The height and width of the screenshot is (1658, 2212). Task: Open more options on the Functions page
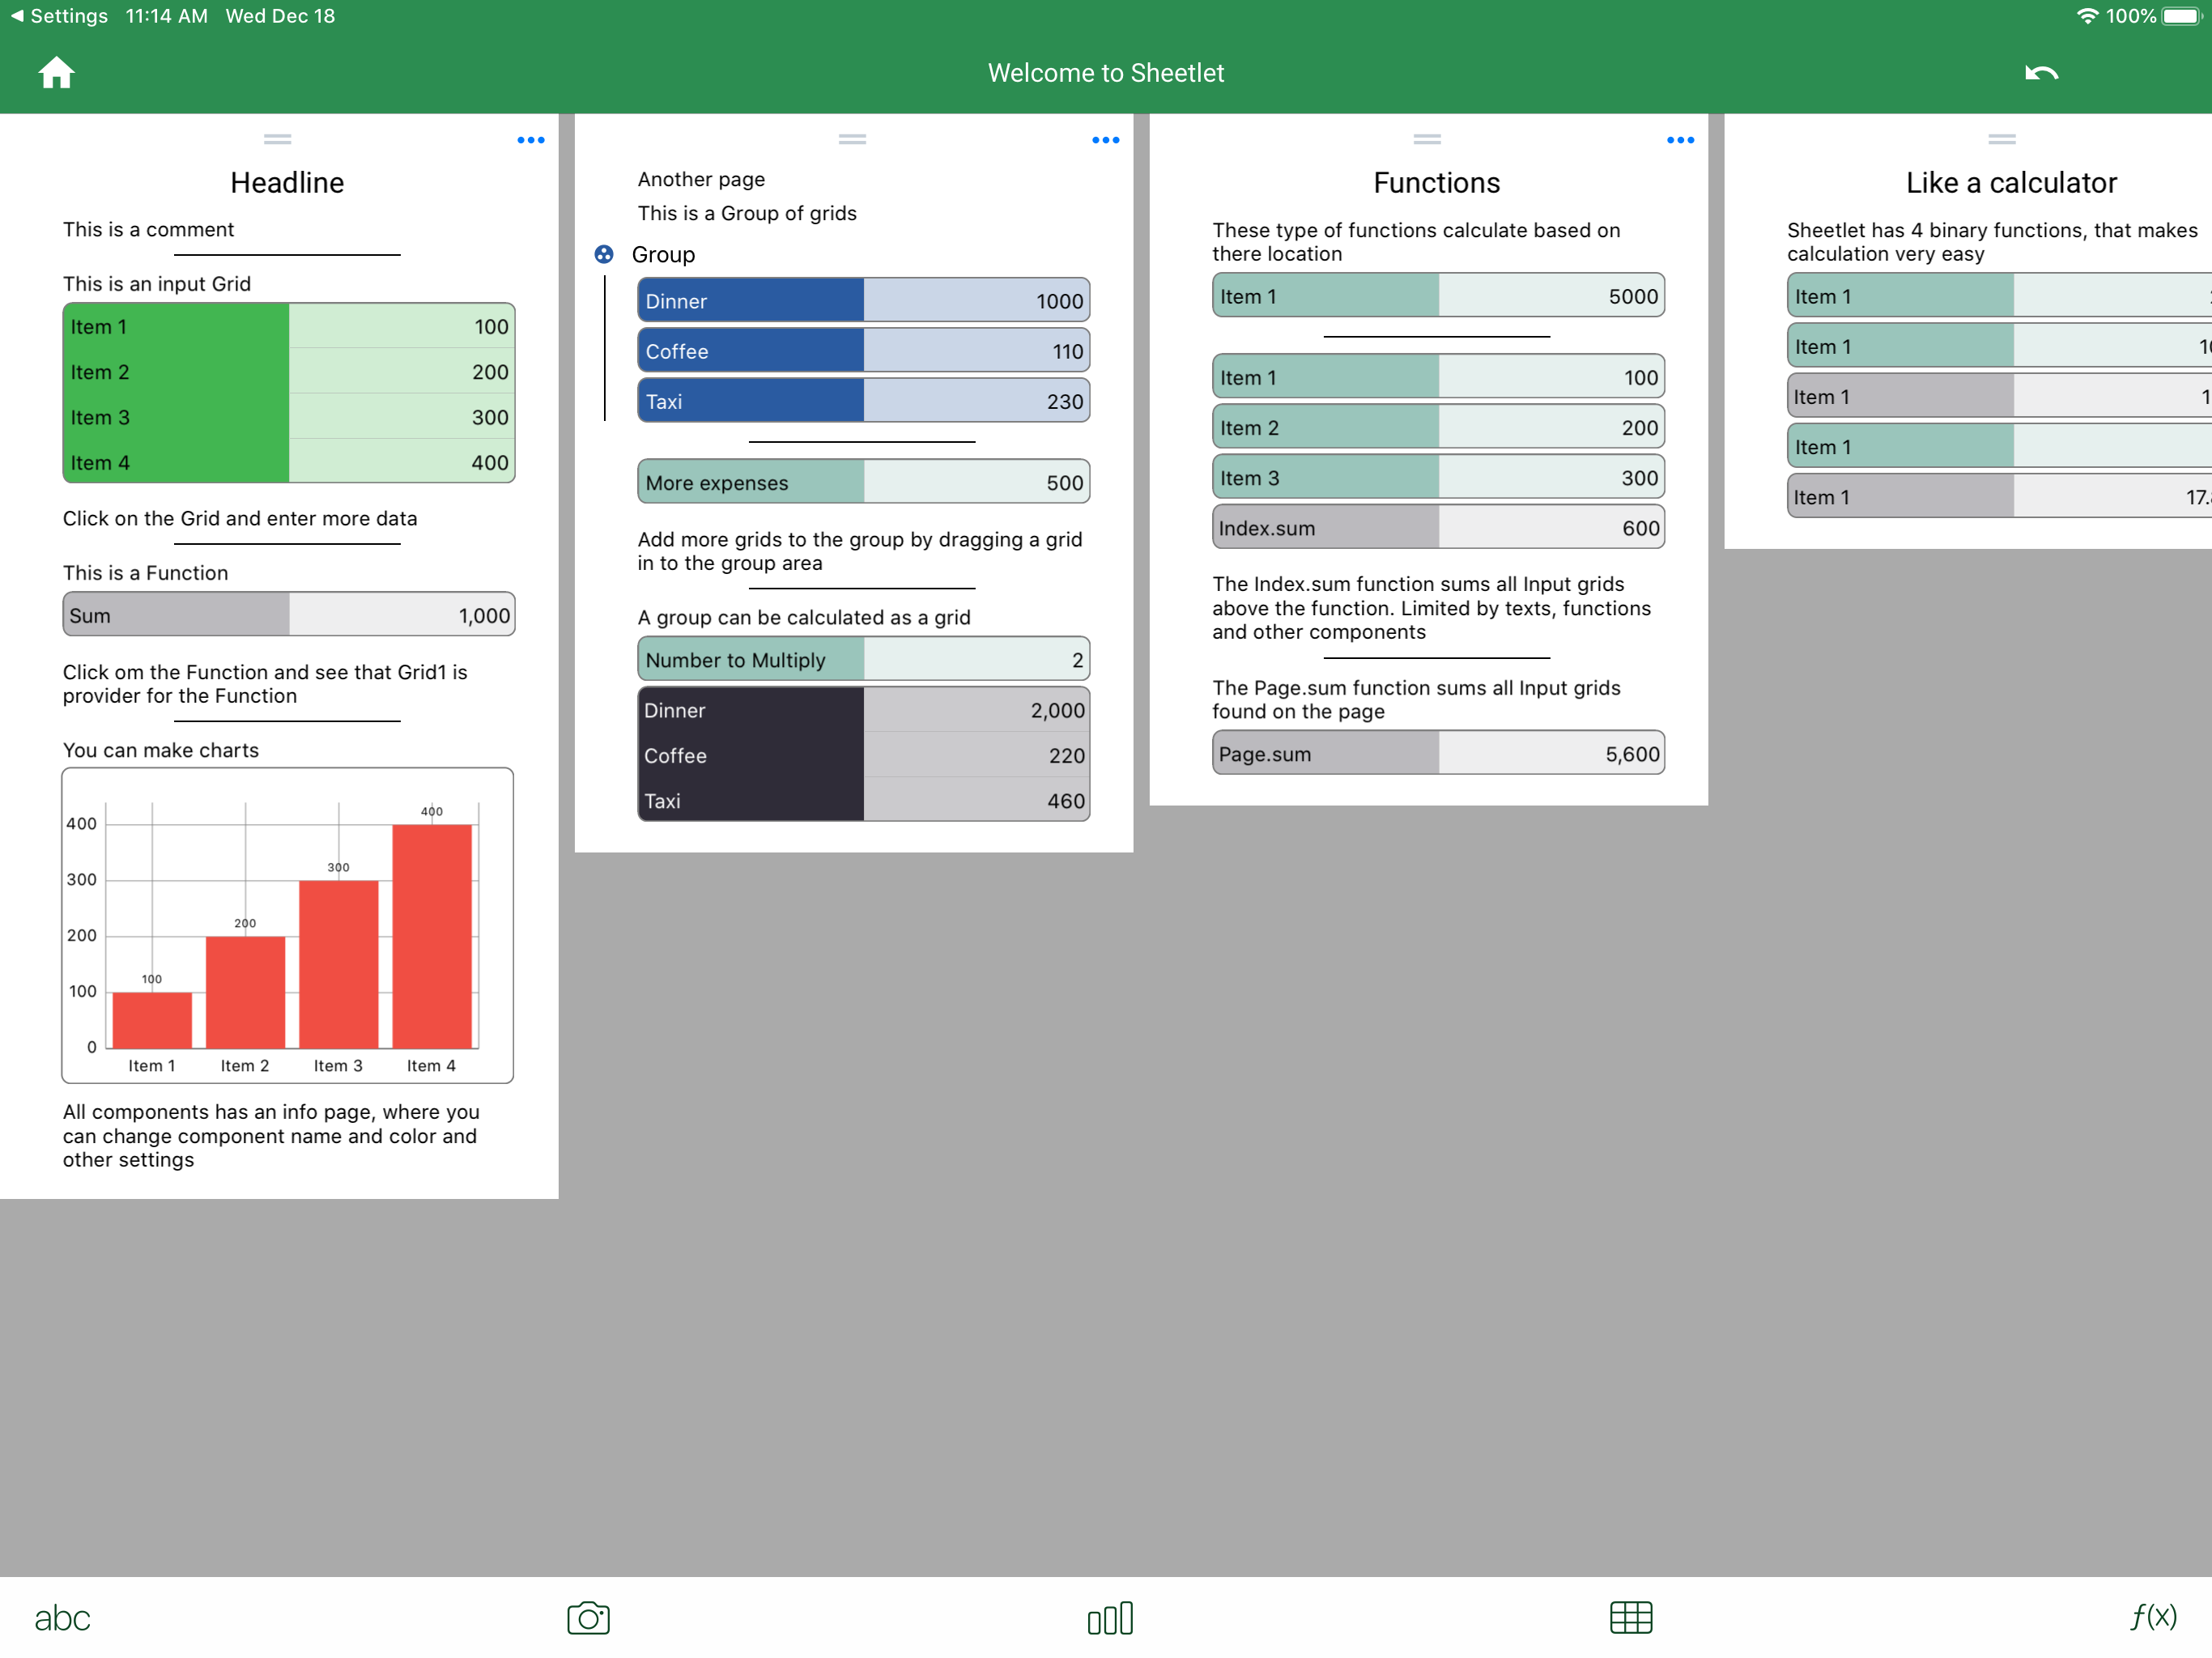coord(1680,140)
